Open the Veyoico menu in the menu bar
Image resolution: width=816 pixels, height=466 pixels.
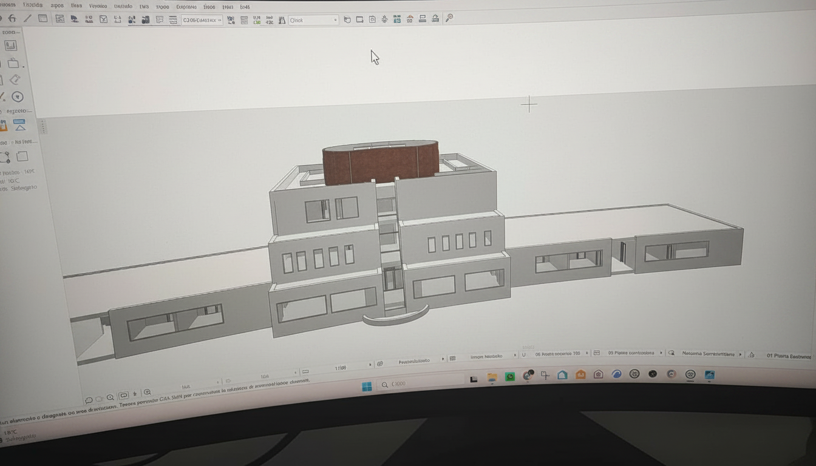(98, 6)
